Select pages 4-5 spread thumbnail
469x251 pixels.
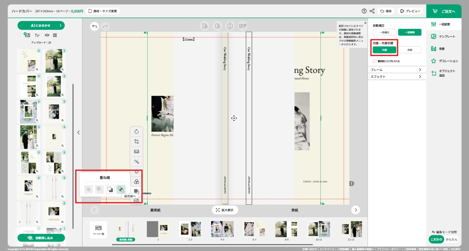pos(222,229)
